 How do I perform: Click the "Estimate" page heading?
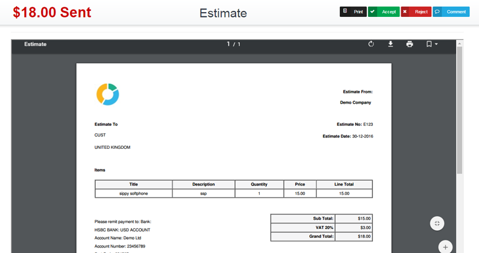[x=223, y=13]
